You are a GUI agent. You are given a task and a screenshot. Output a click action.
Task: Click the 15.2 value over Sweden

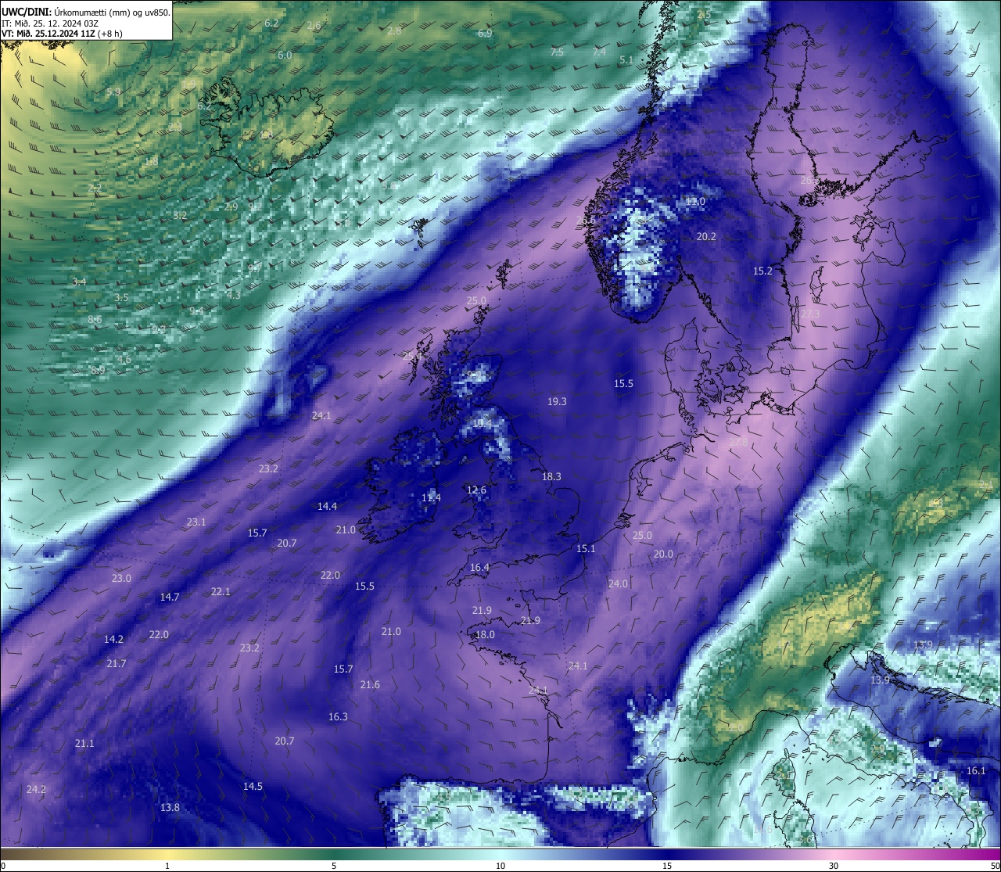762,271
